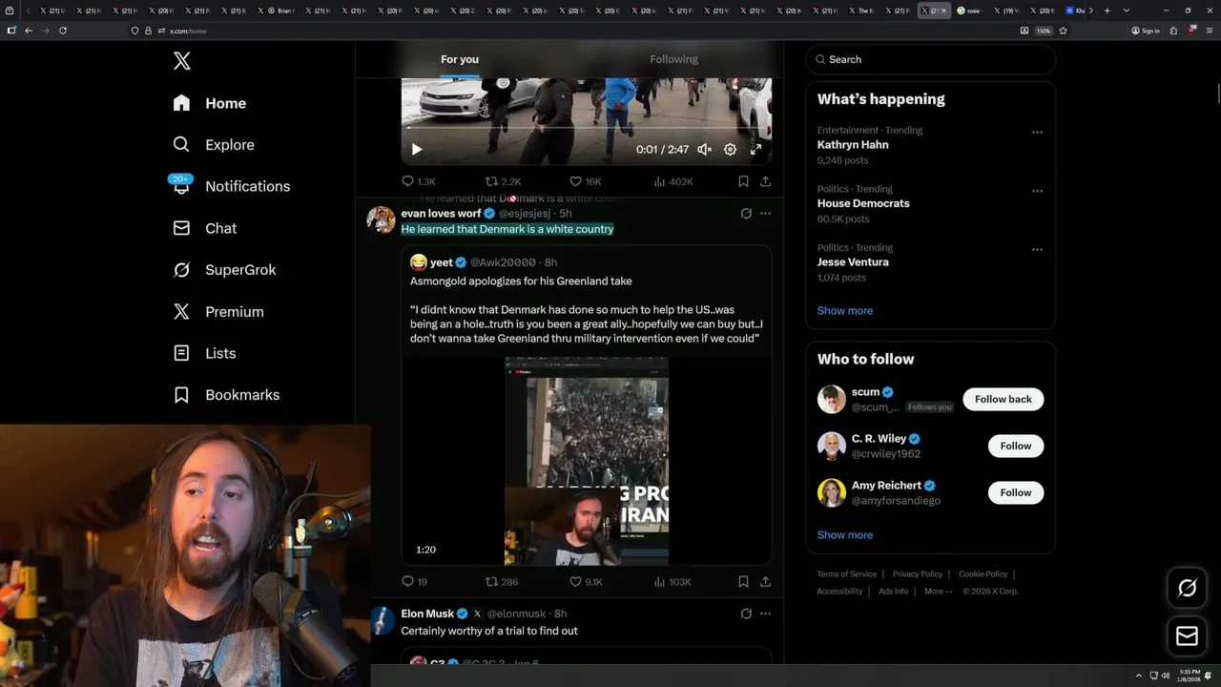The image size is (1221, 687).
Task: Show more trends under What's happening
Action: 844,310
